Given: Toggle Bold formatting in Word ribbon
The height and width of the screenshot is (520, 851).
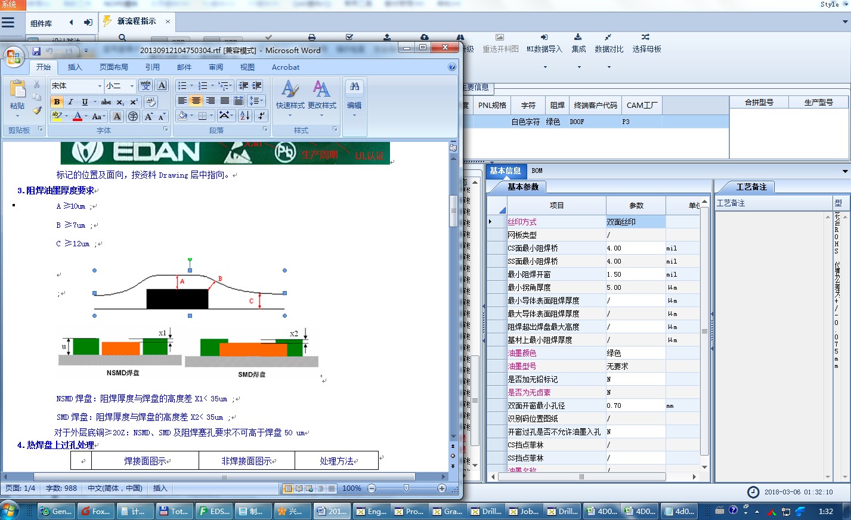Looking at the screenshot, I should tap(57, 102).
